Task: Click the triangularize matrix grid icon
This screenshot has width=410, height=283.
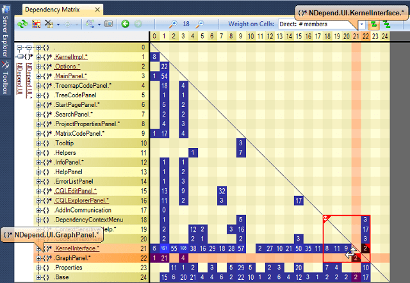Action: (x=36, y=24)
